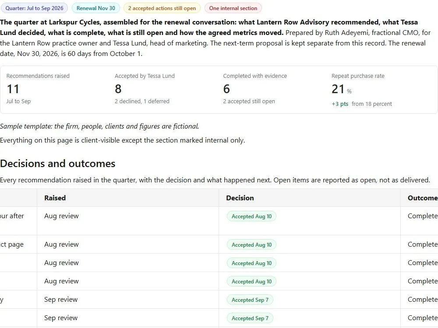Screen dimensions: 438x328
Task: Click the 'Decision' column header
Action: click(x=240, y=198)
